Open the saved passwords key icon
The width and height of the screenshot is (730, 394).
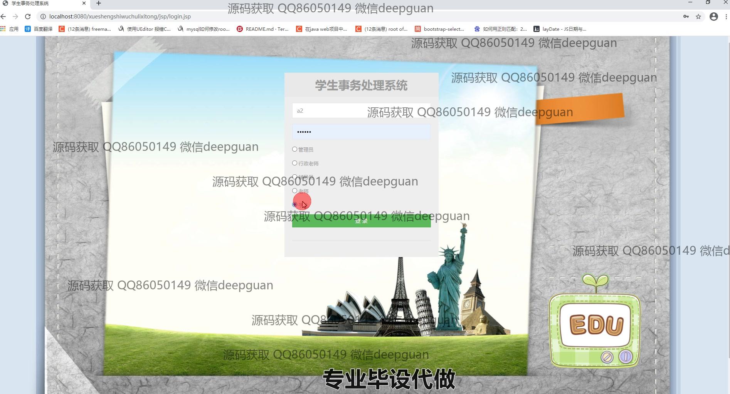coord(686,17)
